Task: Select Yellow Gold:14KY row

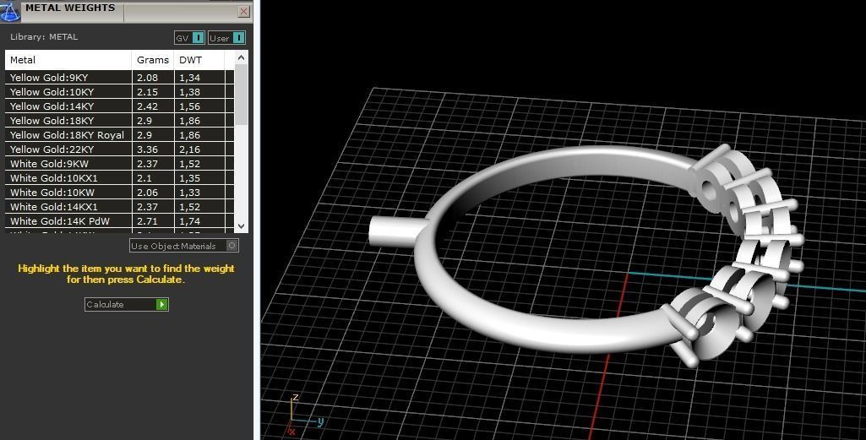Action: tap(119, 106)
